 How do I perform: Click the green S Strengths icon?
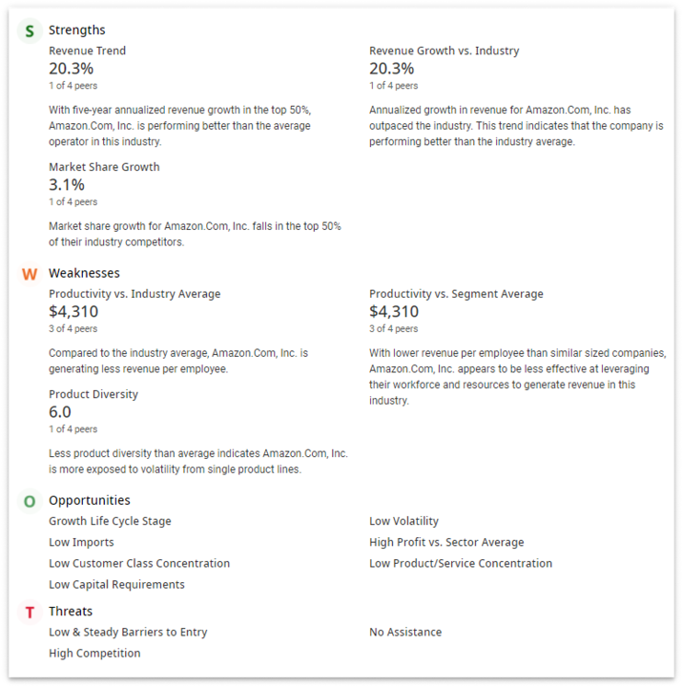30,31
